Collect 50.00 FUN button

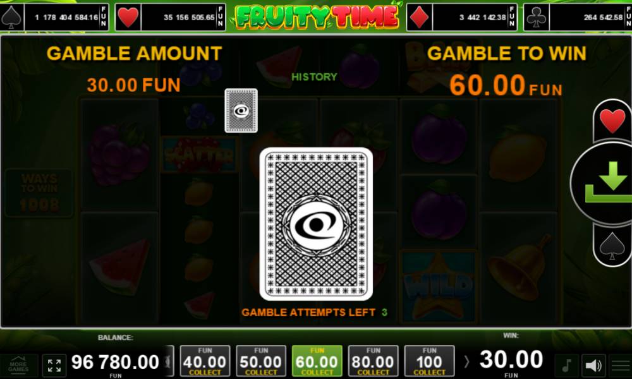coord(261,361)
